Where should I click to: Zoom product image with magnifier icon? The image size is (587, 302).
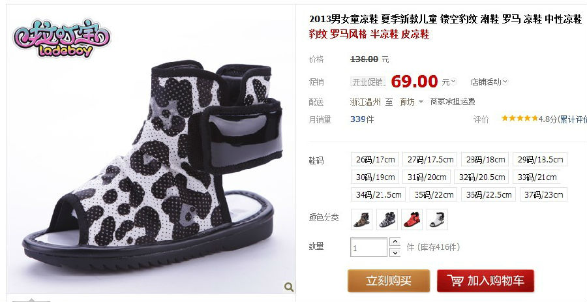pyautogui.click(x=289, y=287)
